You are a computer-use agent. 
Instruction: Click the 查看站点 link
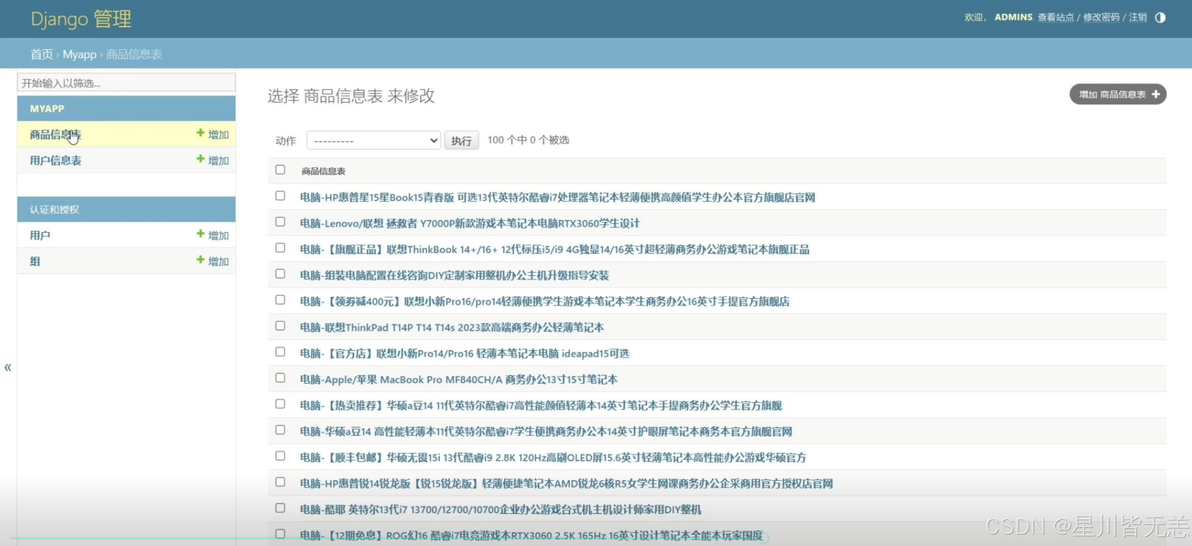[1056, 18]
